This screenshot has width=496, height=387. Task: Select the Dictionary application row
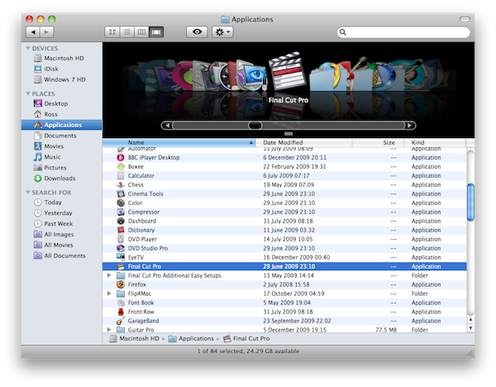point(284,230)
